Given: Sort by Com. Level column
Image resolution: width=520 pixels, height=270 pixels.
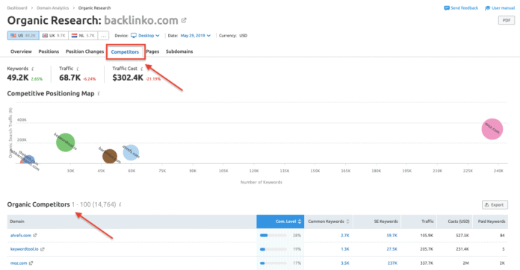Looking at the screenshot, I should pyautogui.click(x=280, y=222).
